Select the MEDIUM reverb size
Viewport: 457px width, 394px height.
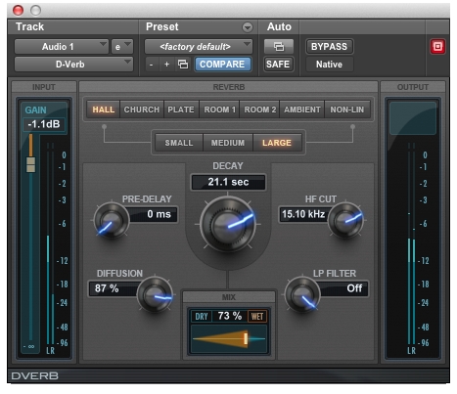coord(228,143)
